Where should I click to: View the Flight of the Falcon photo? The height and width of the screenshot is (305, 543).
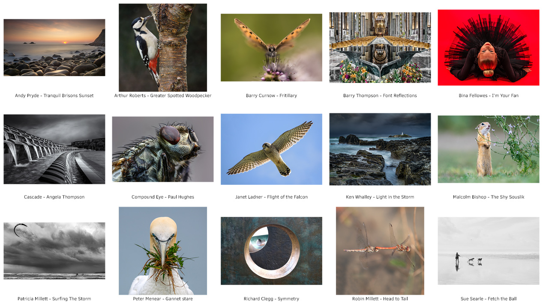tap(271, 149)
